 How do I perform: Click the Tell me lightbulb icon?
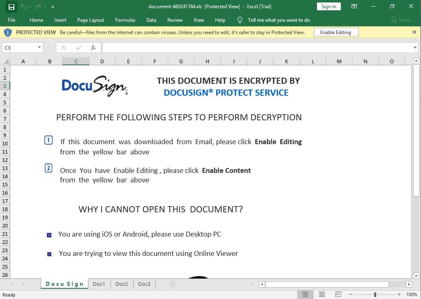pos(240,20)
